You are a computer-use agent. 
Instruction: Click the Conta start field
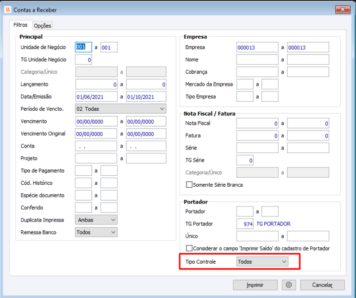click(96, 146)
